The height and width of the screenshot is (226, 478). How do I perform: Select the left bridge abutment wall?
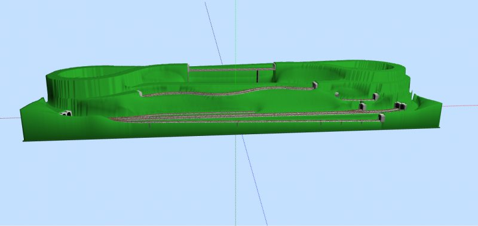(x=188, y=73)
